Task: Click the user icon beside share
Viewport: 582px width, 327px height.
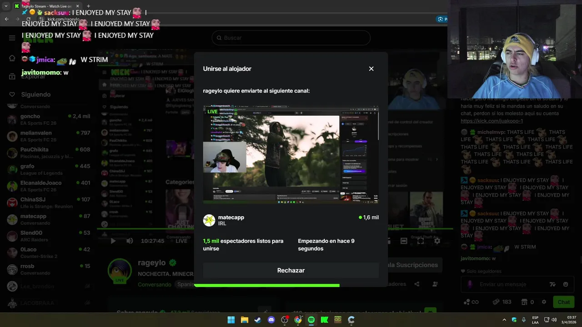Action: tap(435, 284)
